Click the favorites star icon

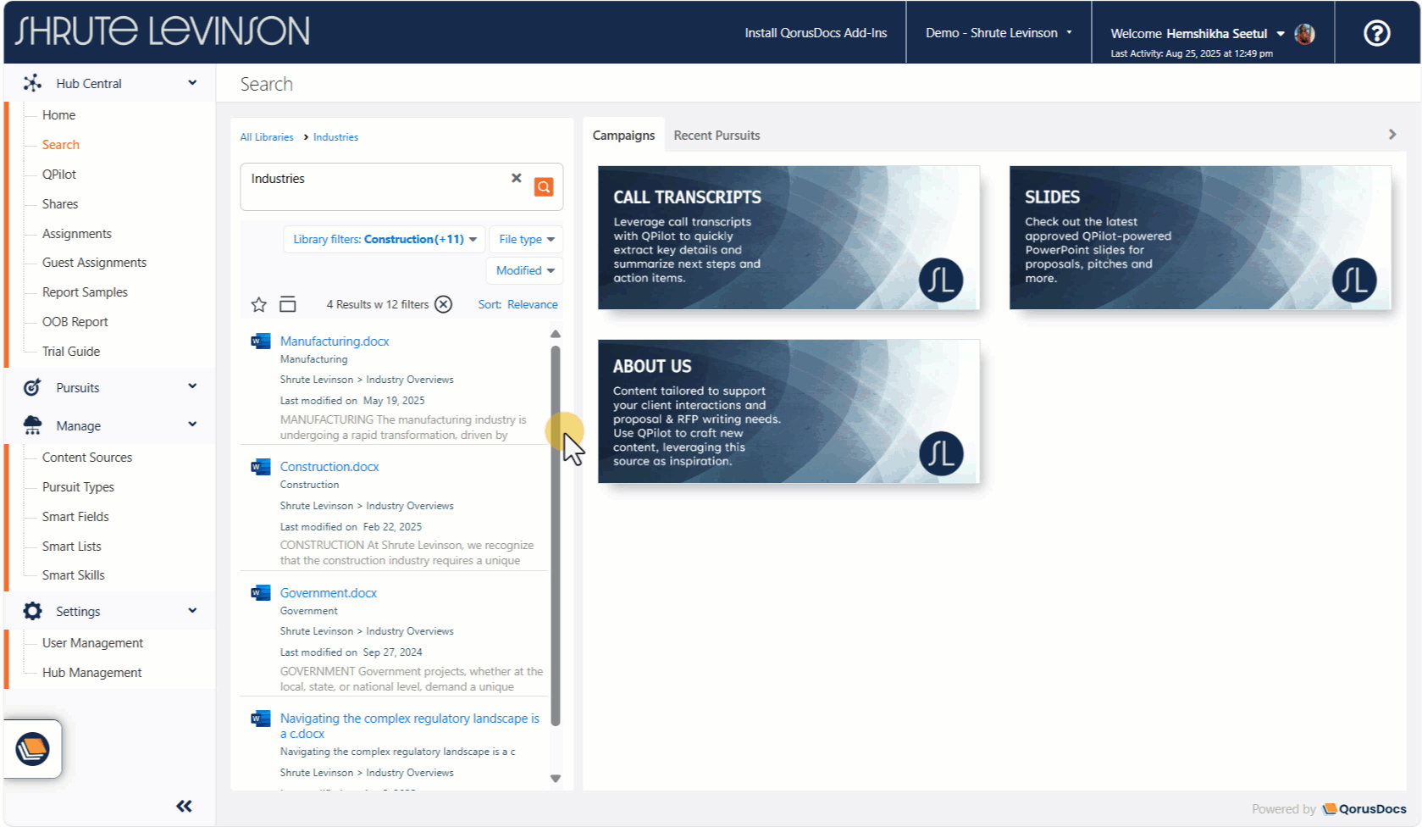259,304
